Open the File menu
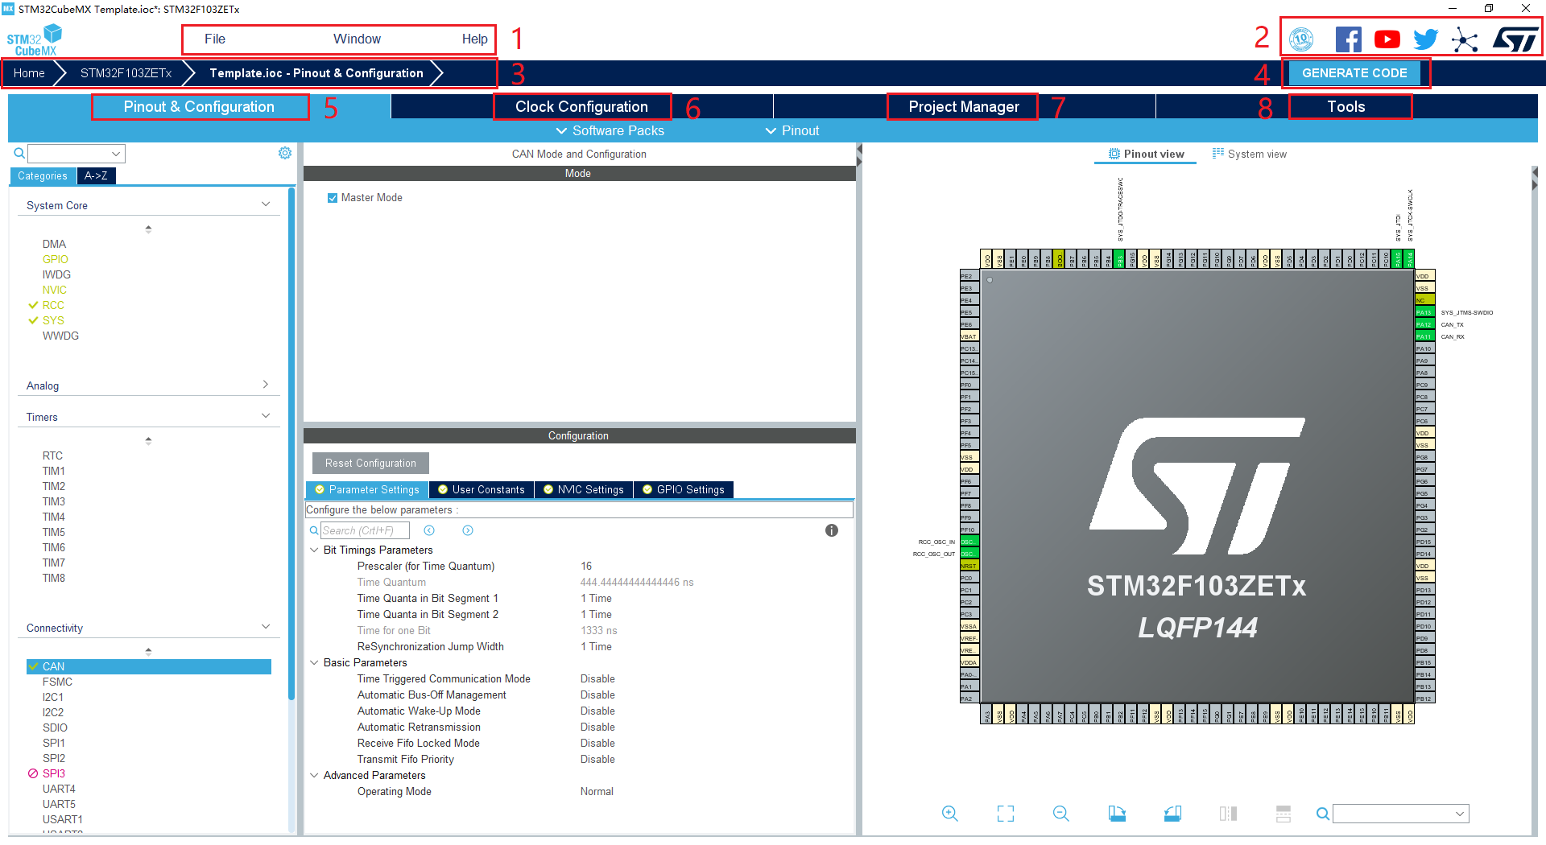The width and height of the screenshot is (1546, 845). point(215,39)
